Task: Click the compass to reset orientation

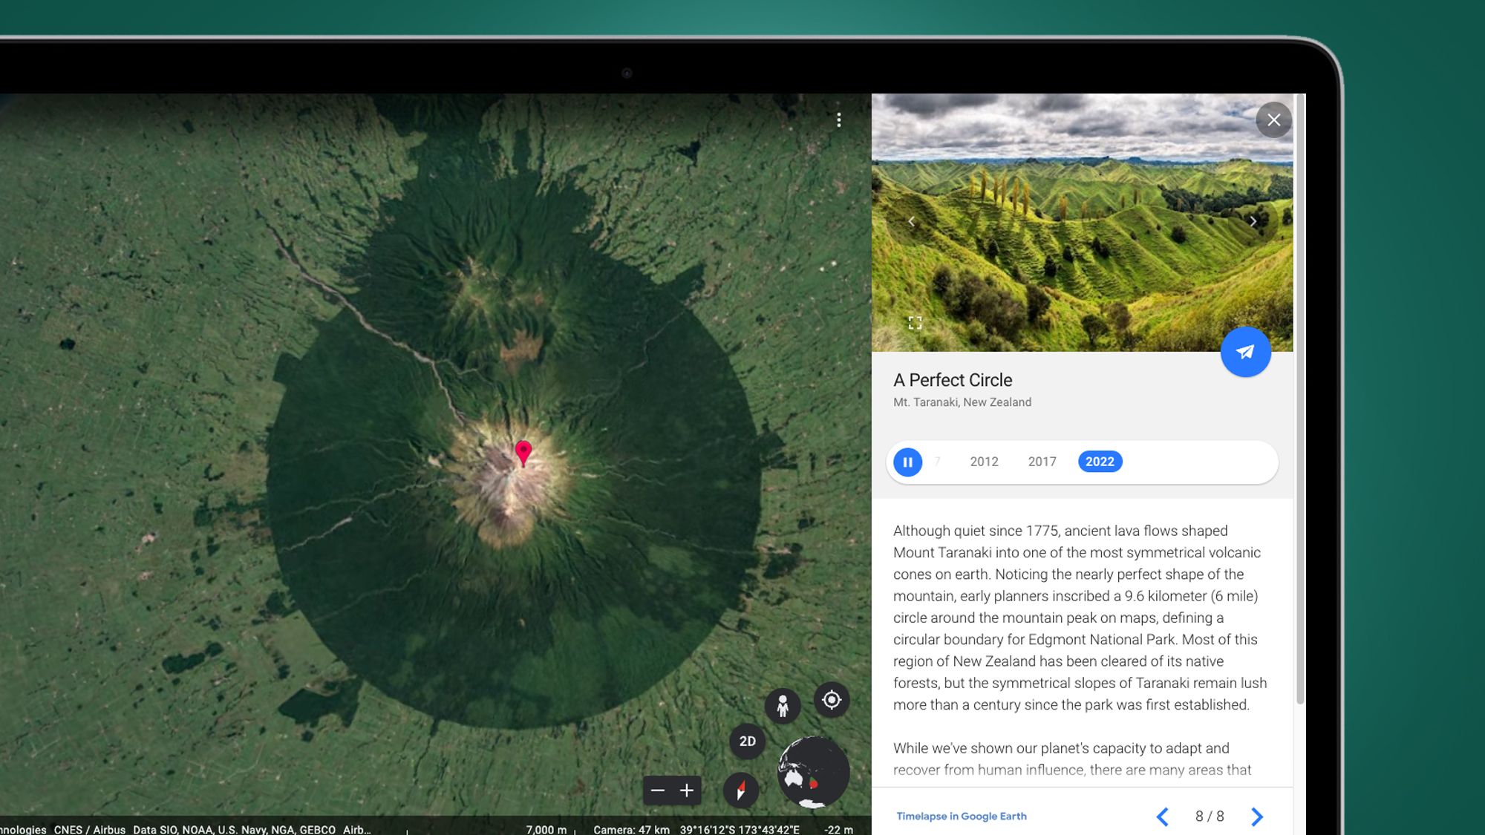Action: click(x=742, y=790)
